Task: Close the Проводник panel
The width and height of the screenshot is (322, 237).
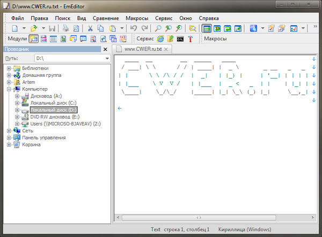Action: (x=105, y=49)
